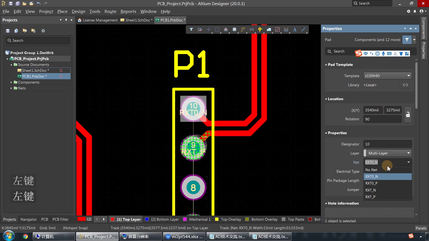Open the Snap options magnet tool

(x=200, y=29)
